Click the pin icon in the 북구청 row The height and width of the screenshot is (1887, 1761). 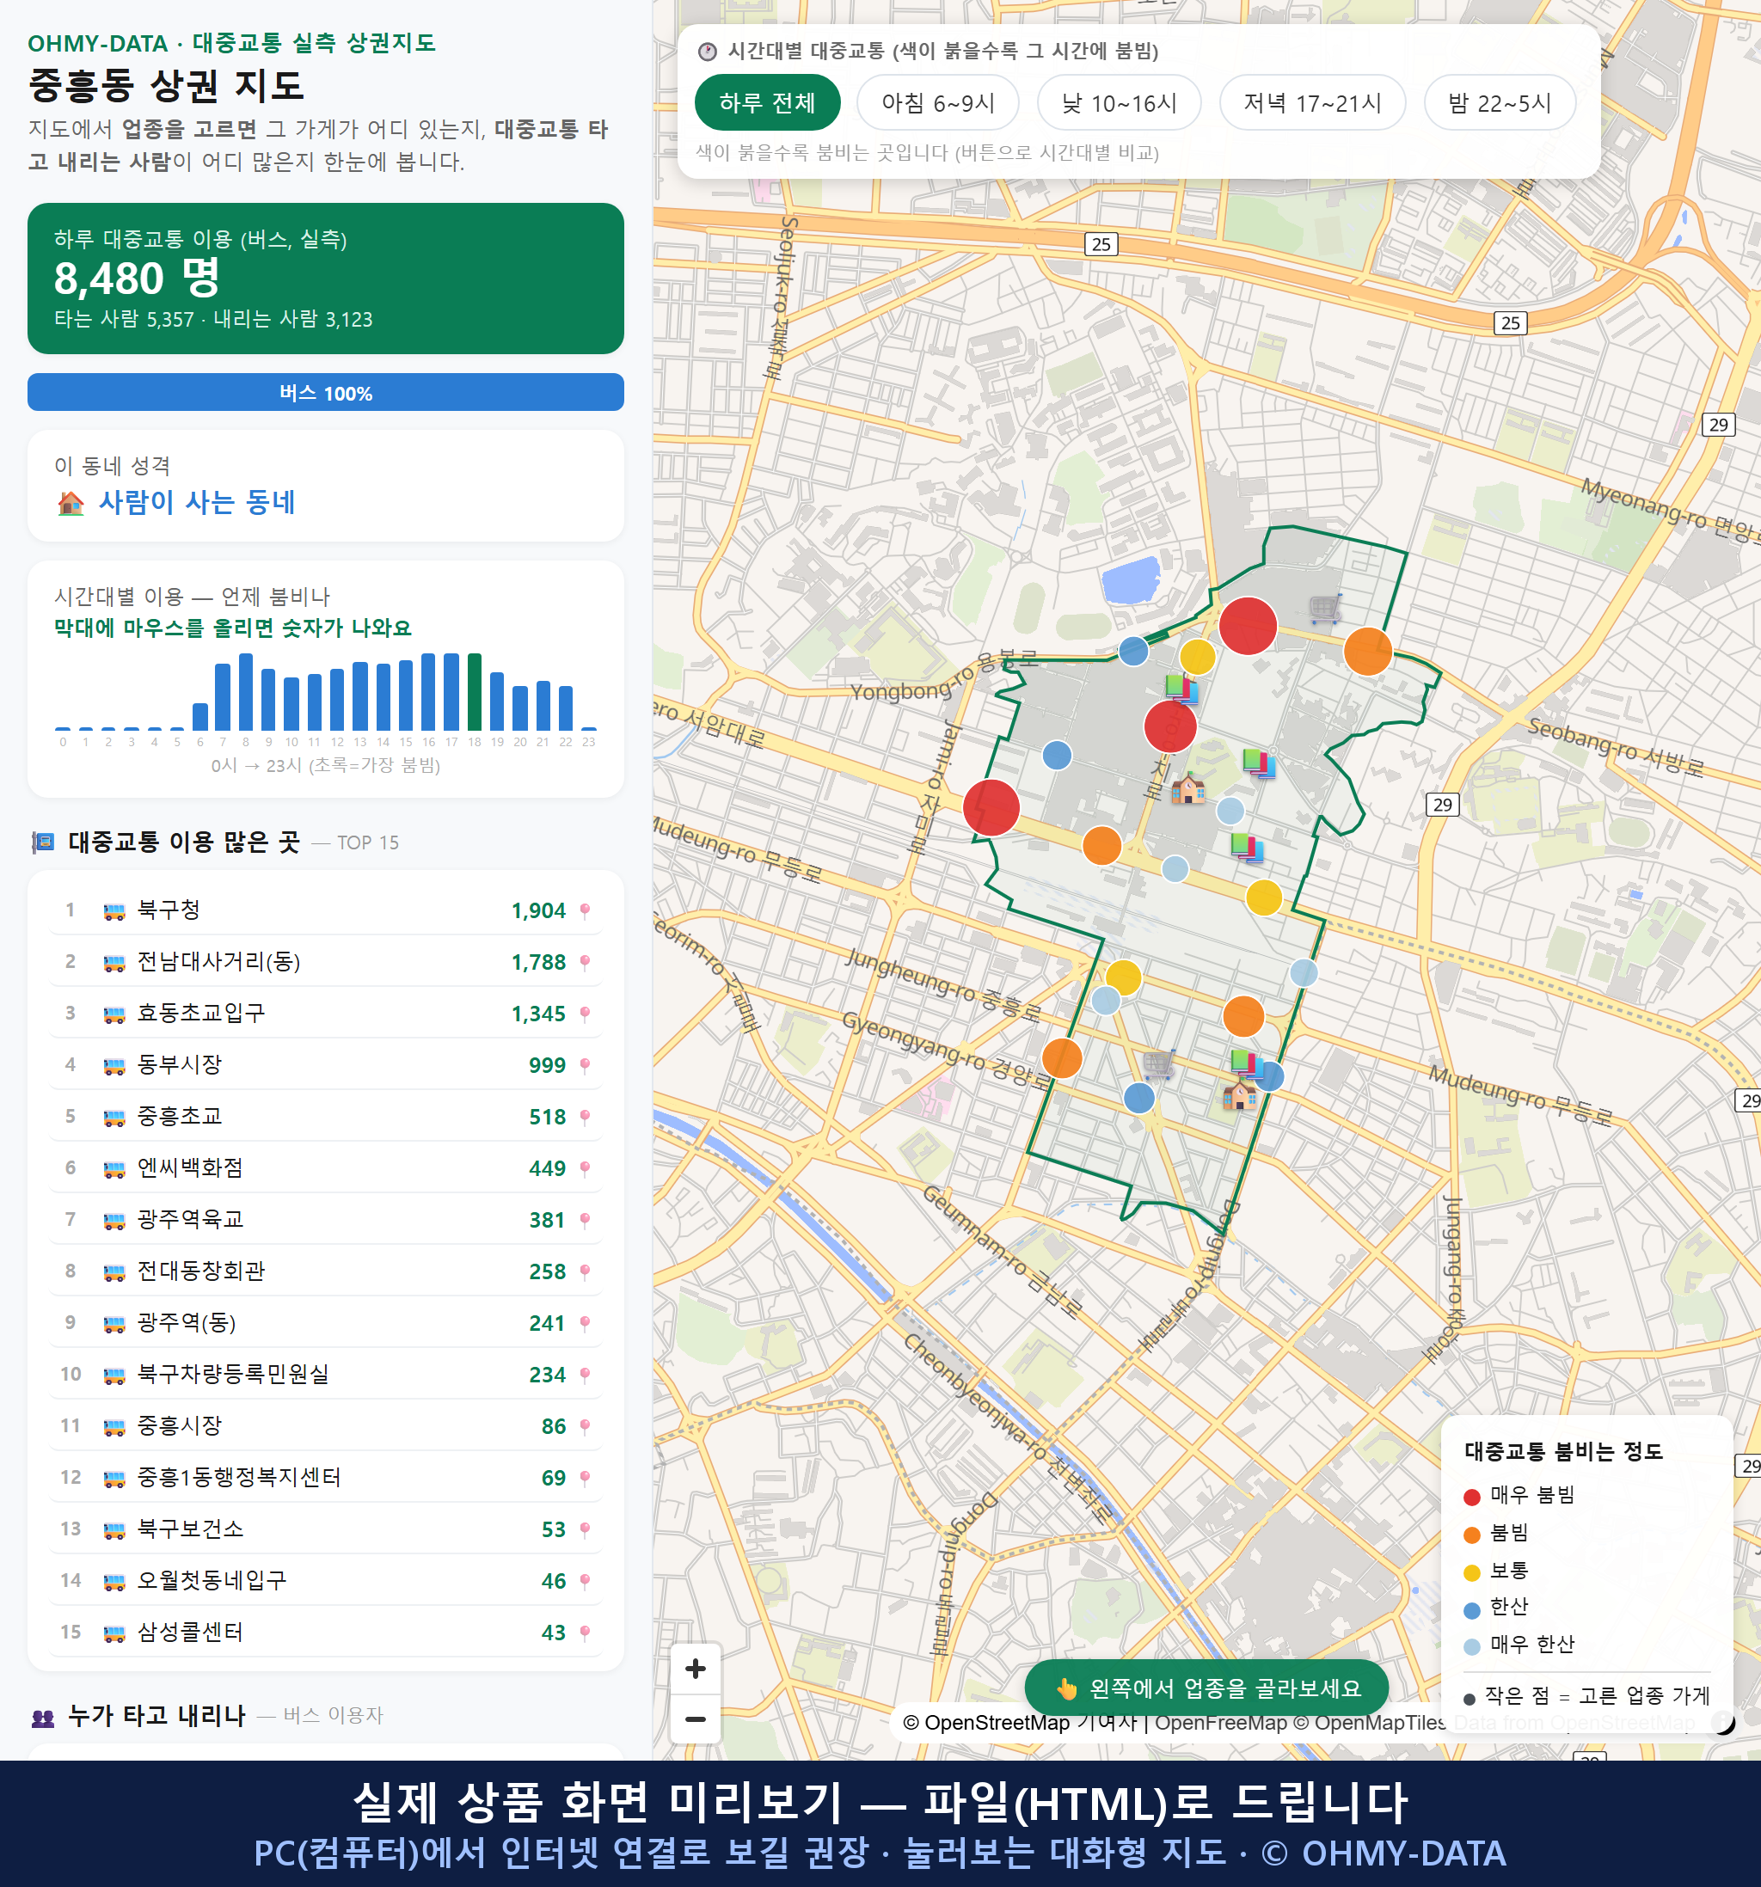(585, 911)
